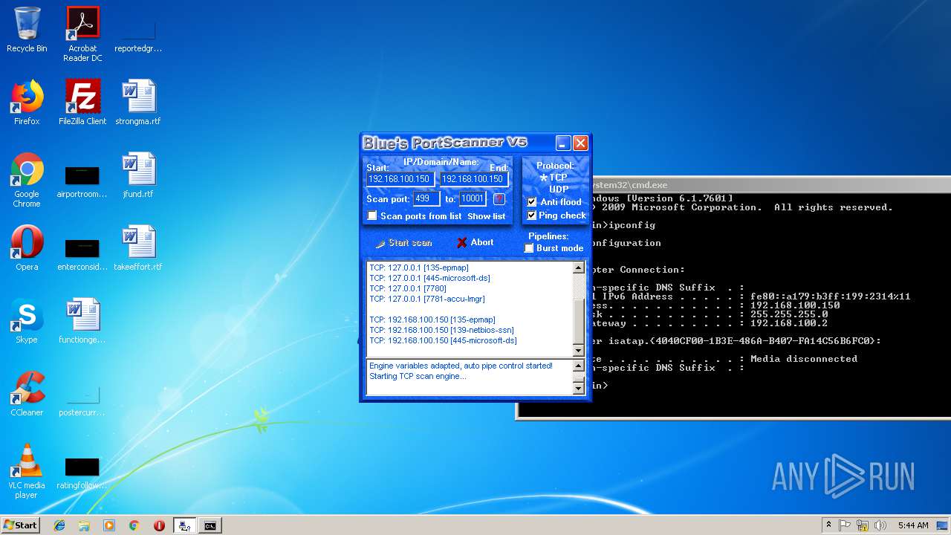Screen dimensions: 951x535
Task: Select result row 127.0.0.1 [135-epmap]
Action: (419, 267)
